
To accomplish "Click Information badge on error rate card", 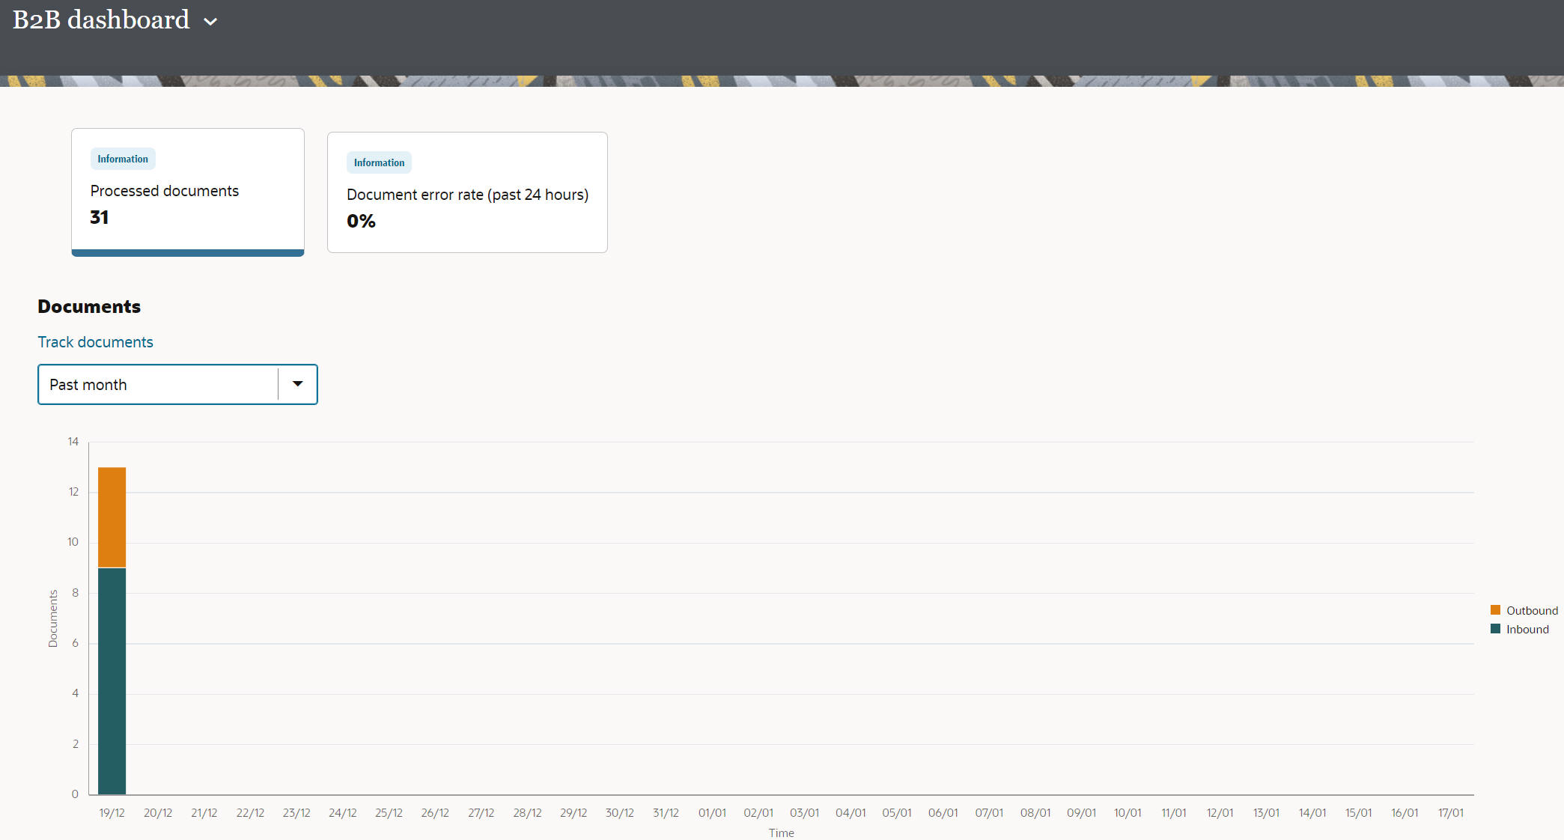I will (x=379, y=162).
